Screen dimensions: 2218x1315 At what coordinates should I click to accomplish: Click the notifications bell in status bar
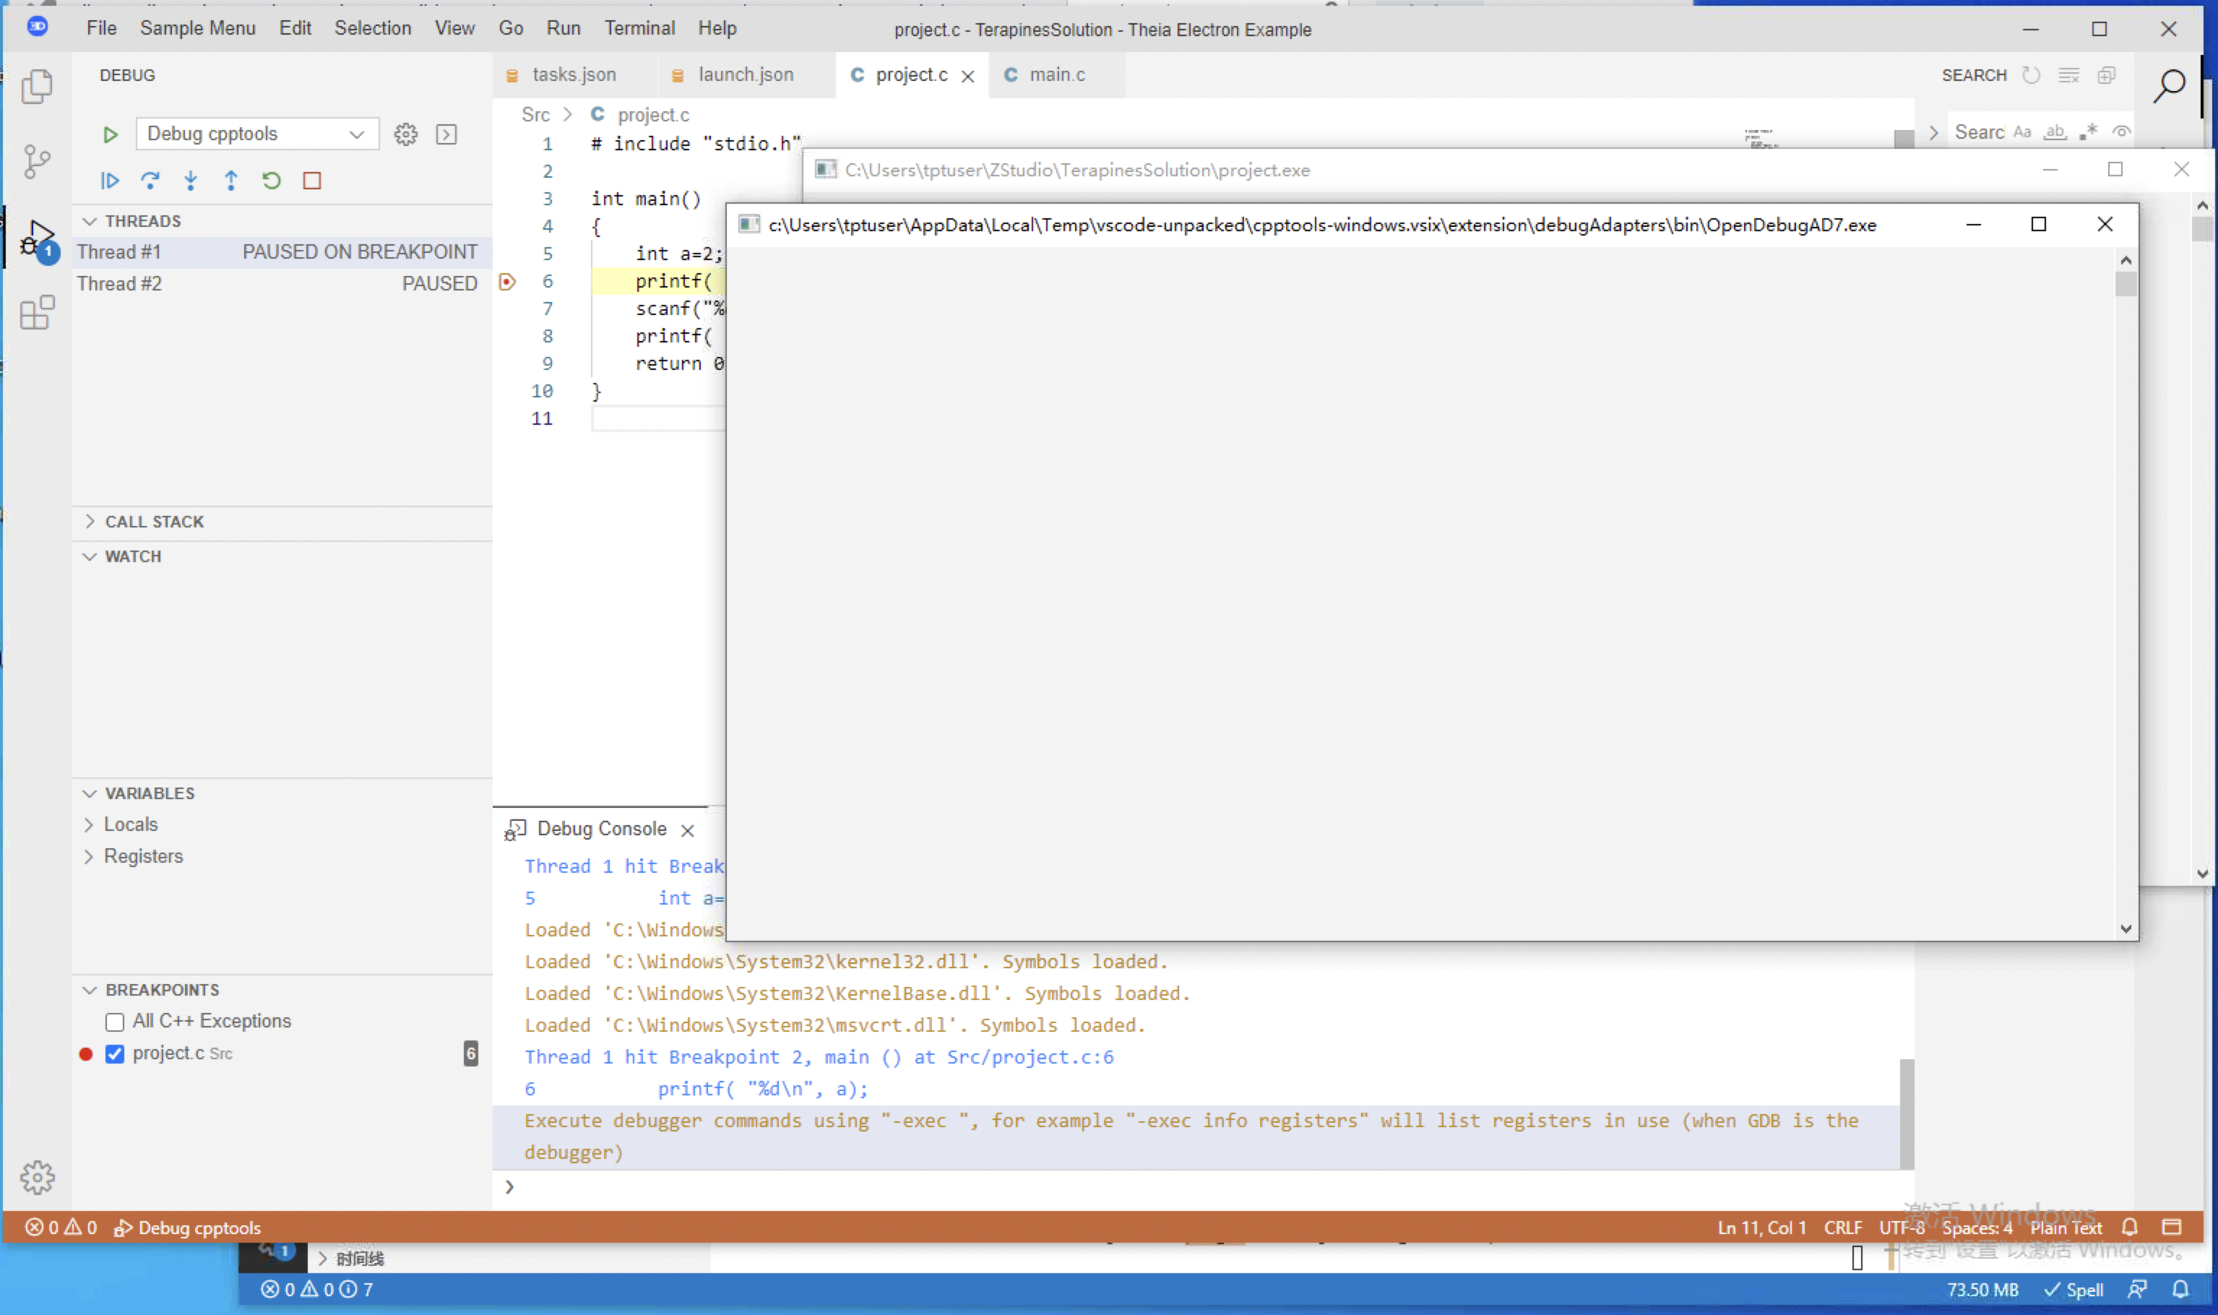tap(2131, 1228)
